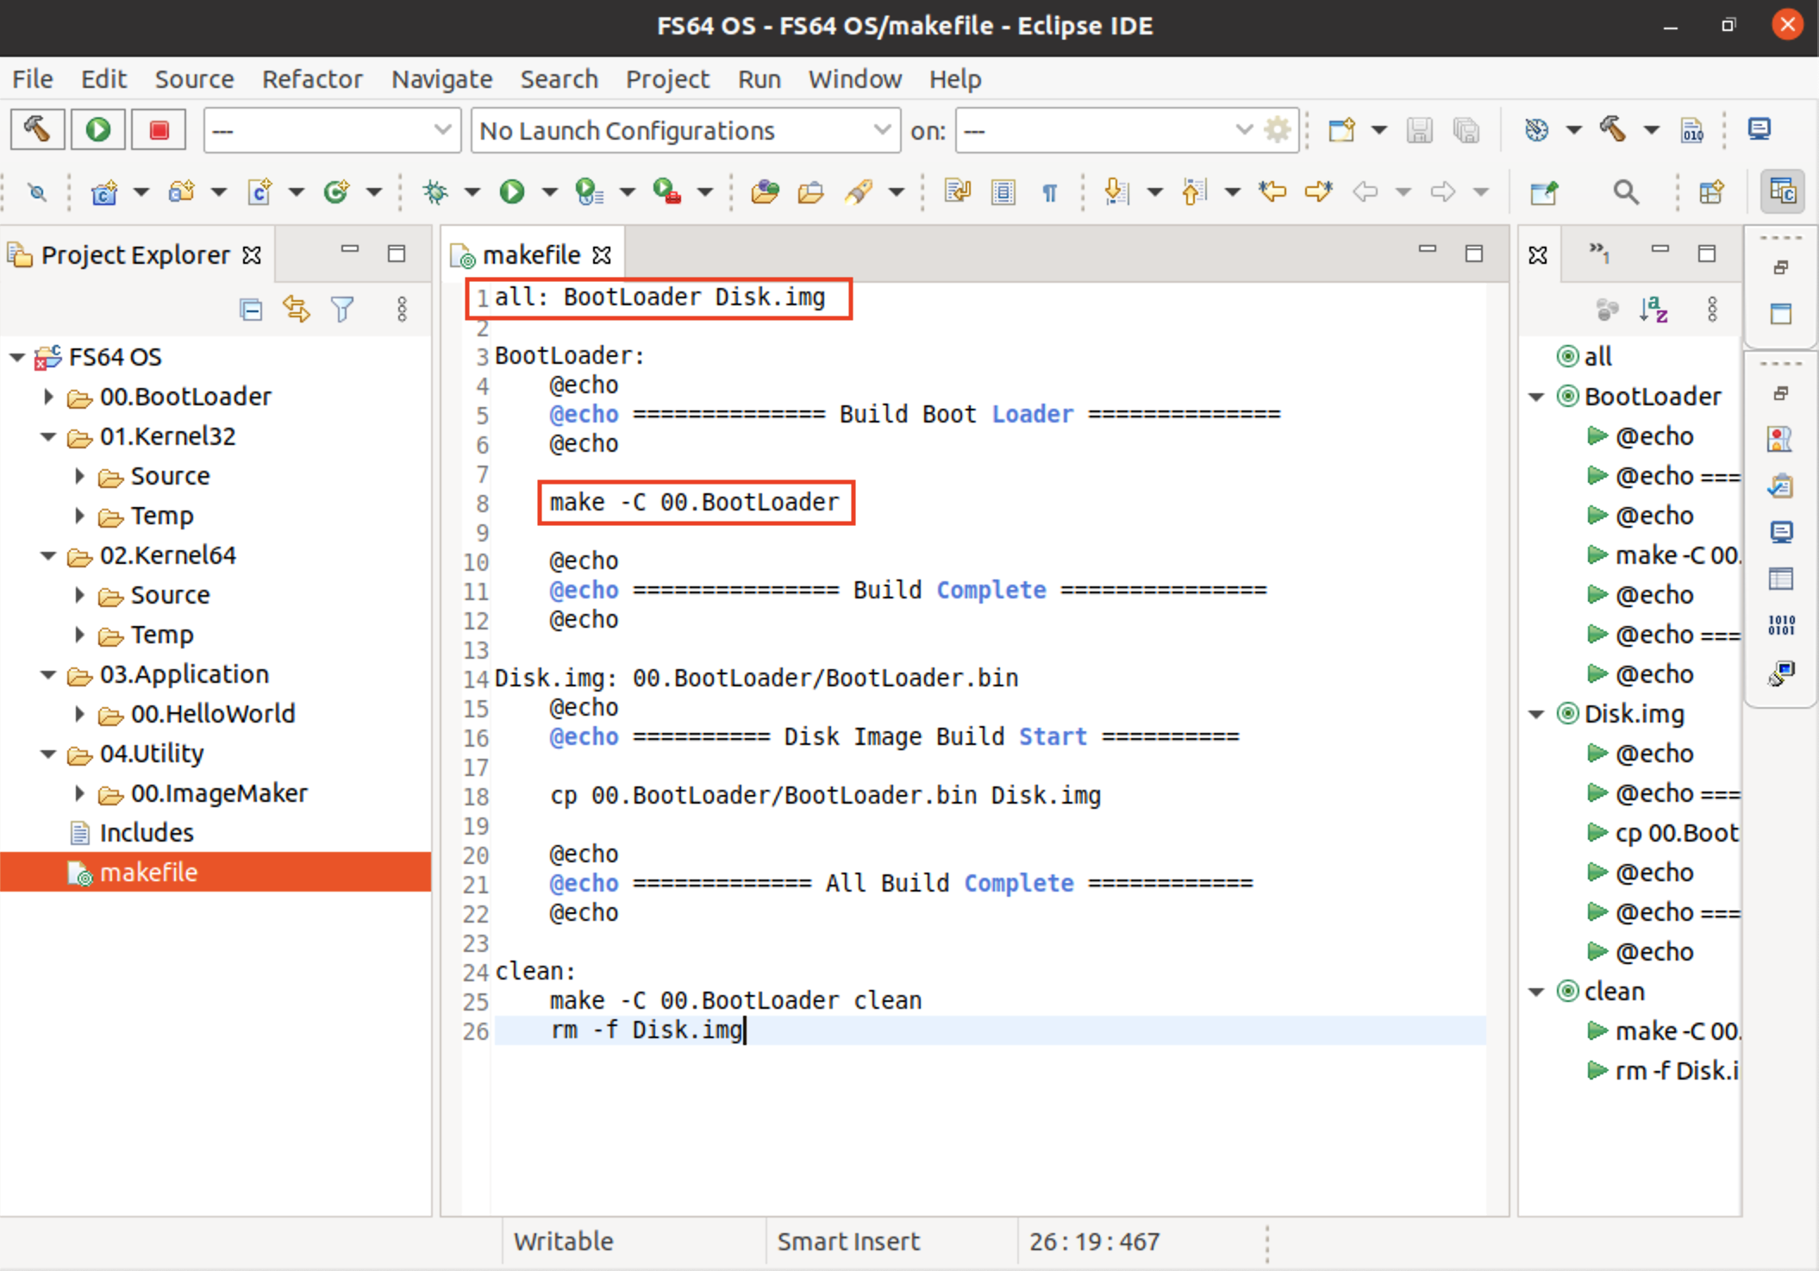The width and height of the screenshot is (1819, 1271).
Task: Click the green Run launch button
Action: [x=98, y=130]
